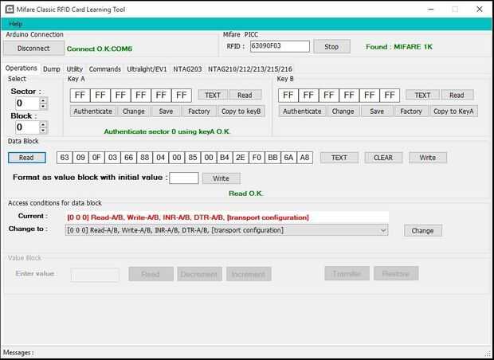Viewport: 494px width, 360px height.
Task: Click the Key A TEXT button
Action: point(213,95)
